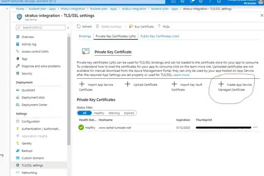Open Access control (IAM) icon
The width and height of the screenshot is (264, 176).
18,51
